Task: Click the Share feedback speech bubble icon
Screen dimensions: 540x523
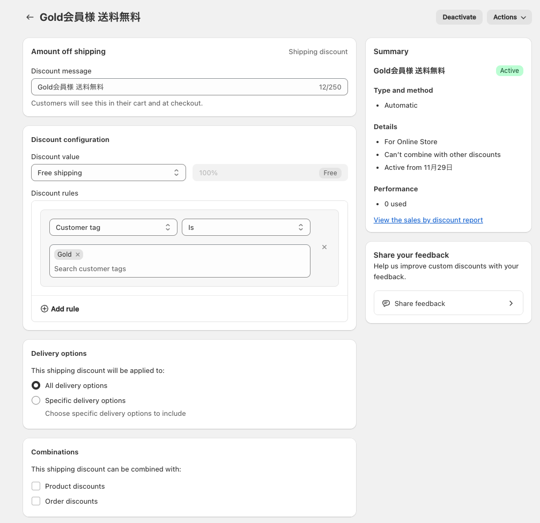Action: tap(386, 303)
